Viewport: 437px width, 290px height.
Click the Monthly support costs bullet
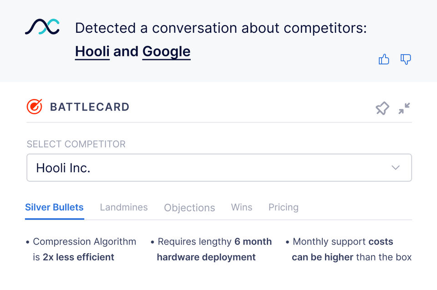pos(350,249)
